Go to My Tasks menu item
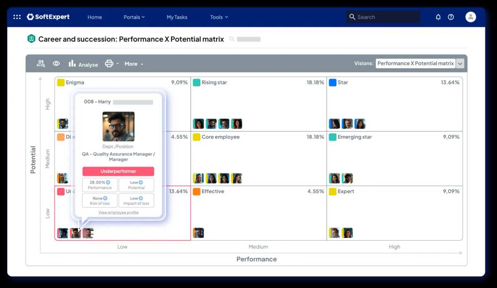 point(177,17)
